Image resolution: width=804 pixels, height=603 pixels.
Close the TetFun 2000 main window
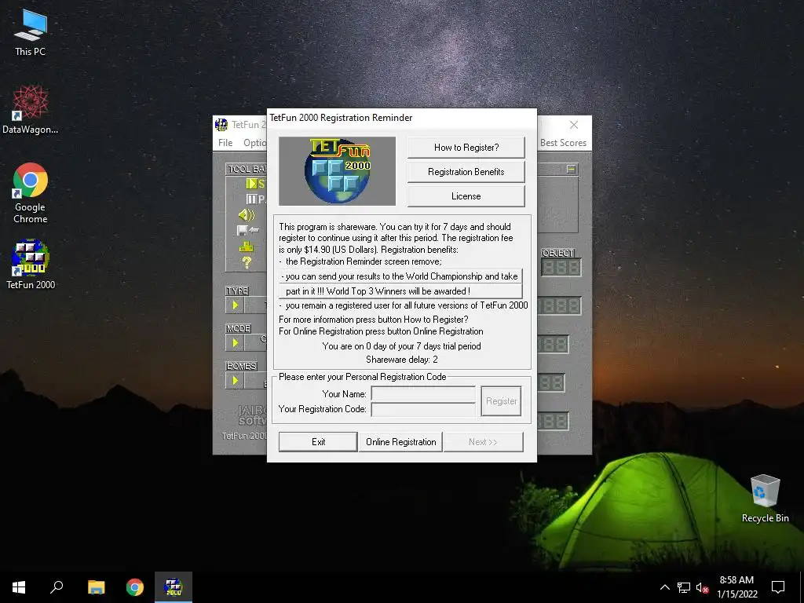[574, 125]
